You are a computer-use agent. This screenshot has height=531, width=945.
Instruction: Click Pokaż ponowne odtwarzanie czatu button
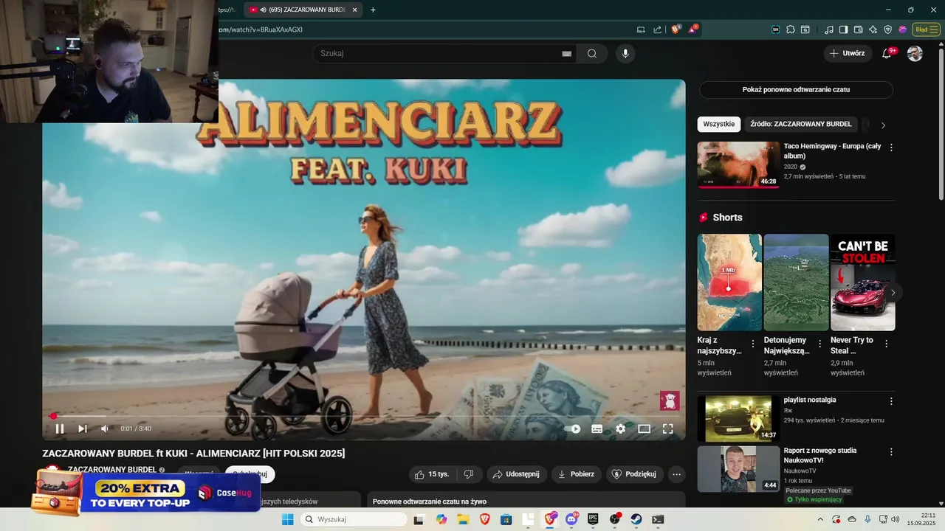pos(796,89)
